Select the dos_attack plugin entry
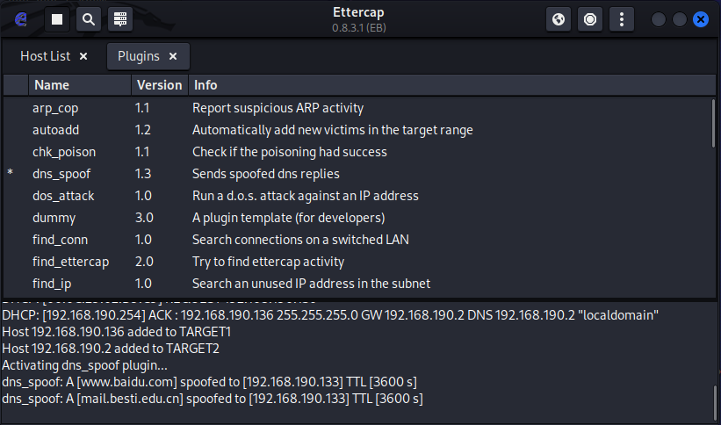Screen dimensions: 721x425 [63, 196]
